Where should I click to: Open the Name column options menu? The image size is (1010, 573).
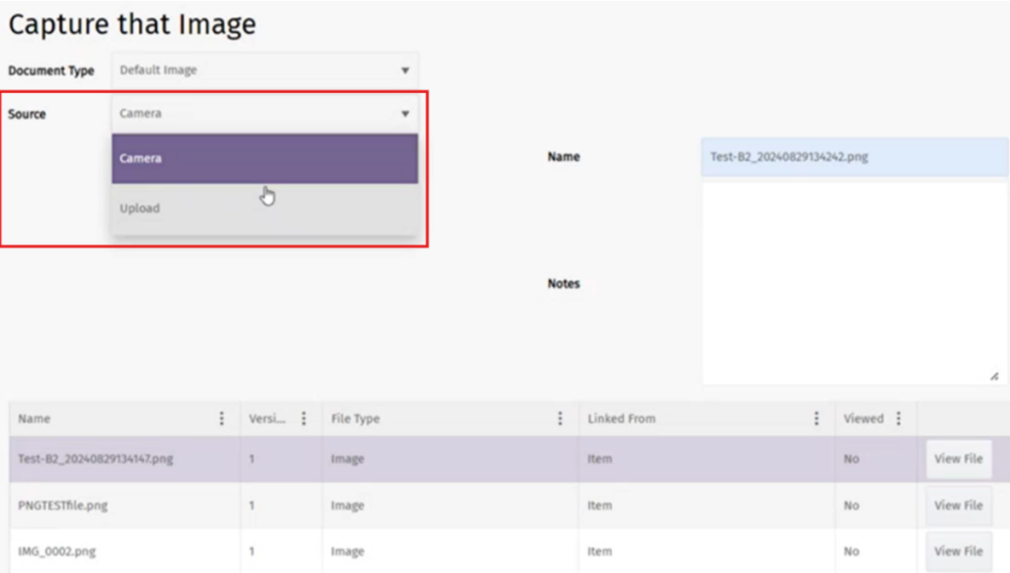(x=222, y=419)
